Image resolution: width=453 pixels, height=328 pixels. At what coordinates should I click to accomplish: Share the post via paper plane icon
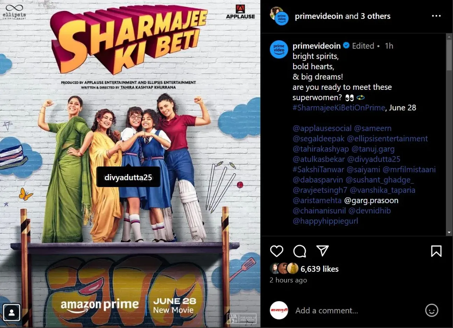(323, 250)
